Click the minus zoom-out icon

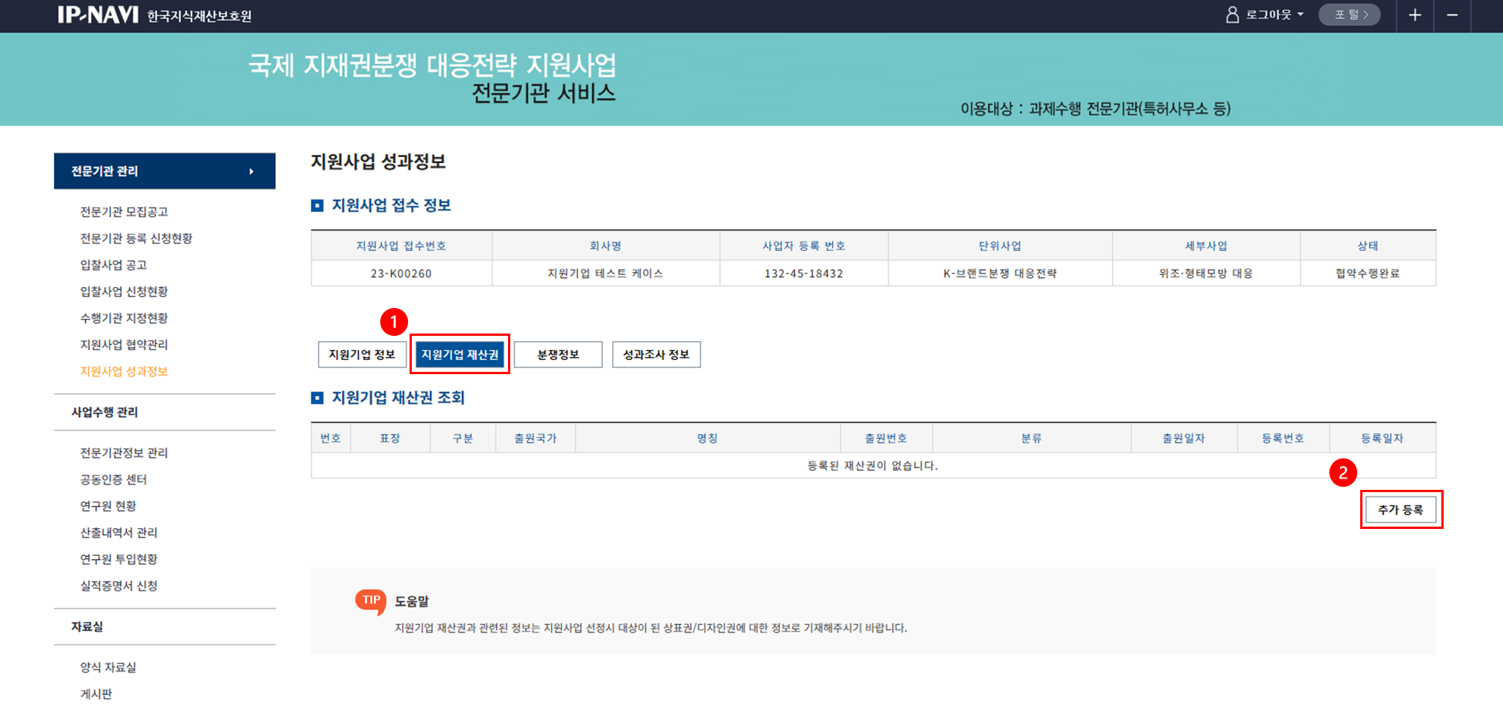[1452, 15]
